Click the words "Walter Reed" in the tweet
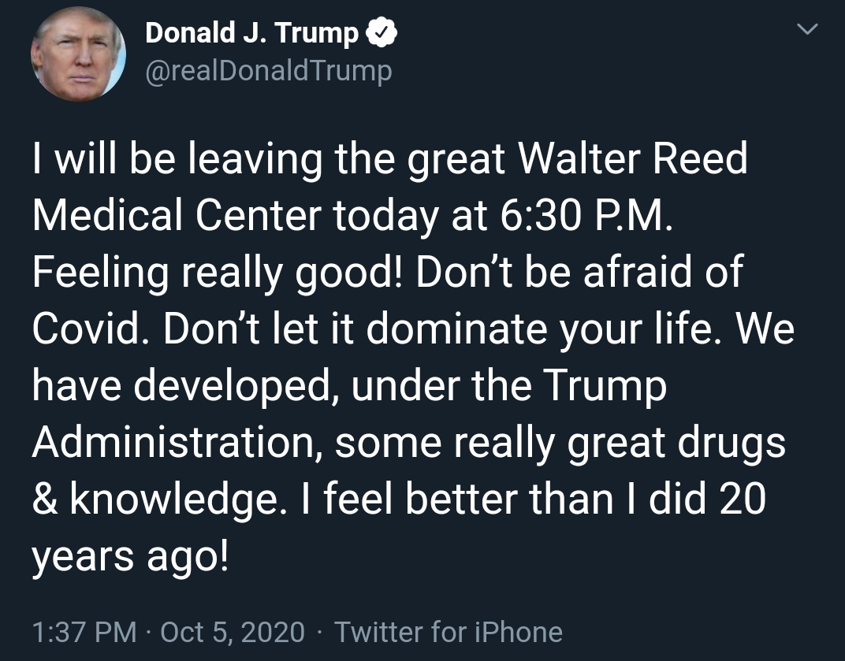 tap(633, 158)
